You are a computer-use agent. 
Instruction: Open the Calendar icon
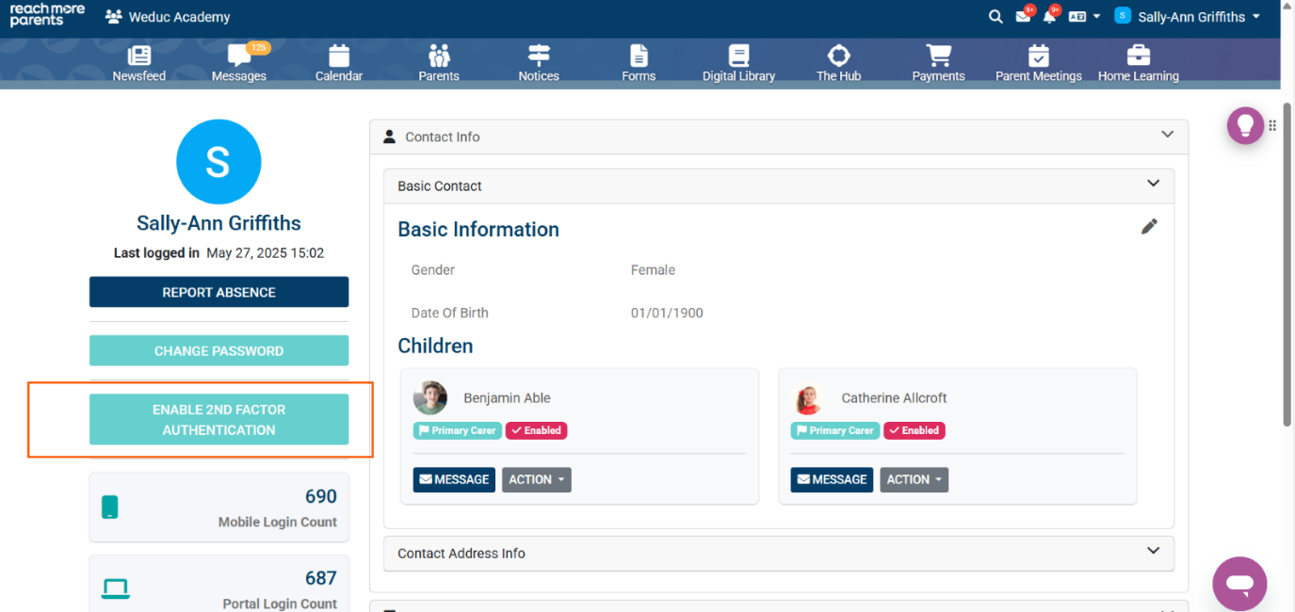[339, 56]
